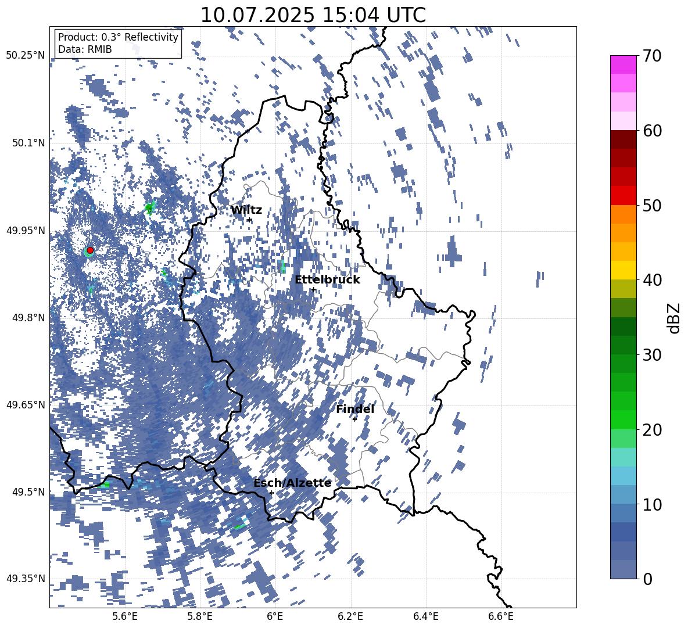This screenshot has width=688, height=628.
Task: Click the 6.2°E longitude label
Action: click(351, 616)
